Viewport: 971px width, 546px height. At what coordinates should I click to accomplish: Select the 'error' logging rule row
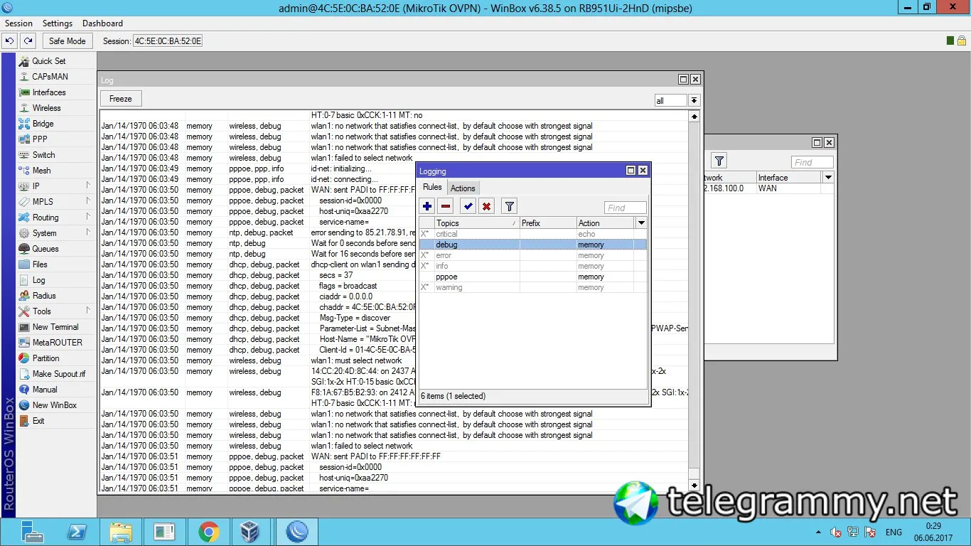pos(533,255)
